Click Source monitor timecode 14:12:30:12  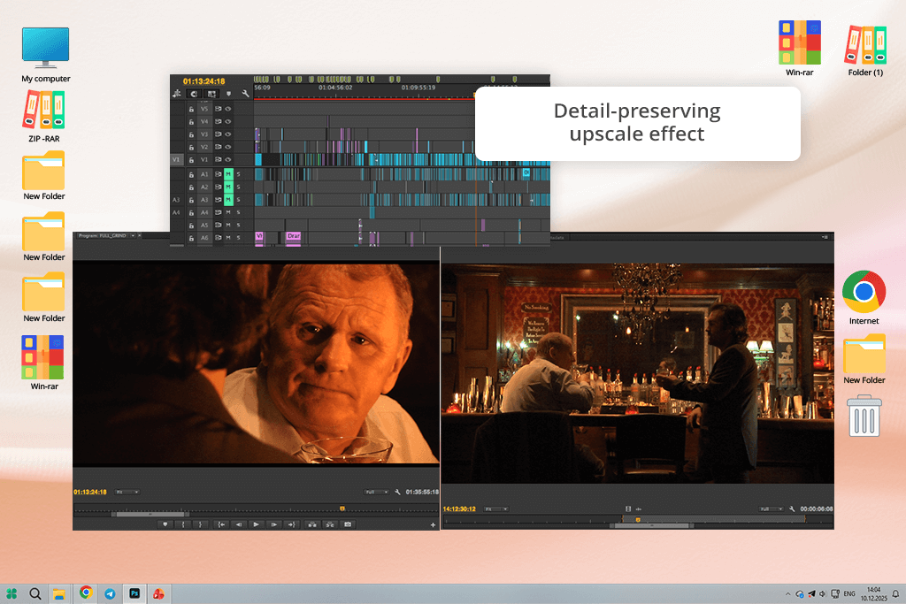coord(459,508)
